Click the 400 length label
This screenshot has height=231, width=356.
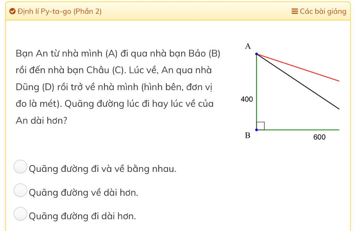(247, 99)
